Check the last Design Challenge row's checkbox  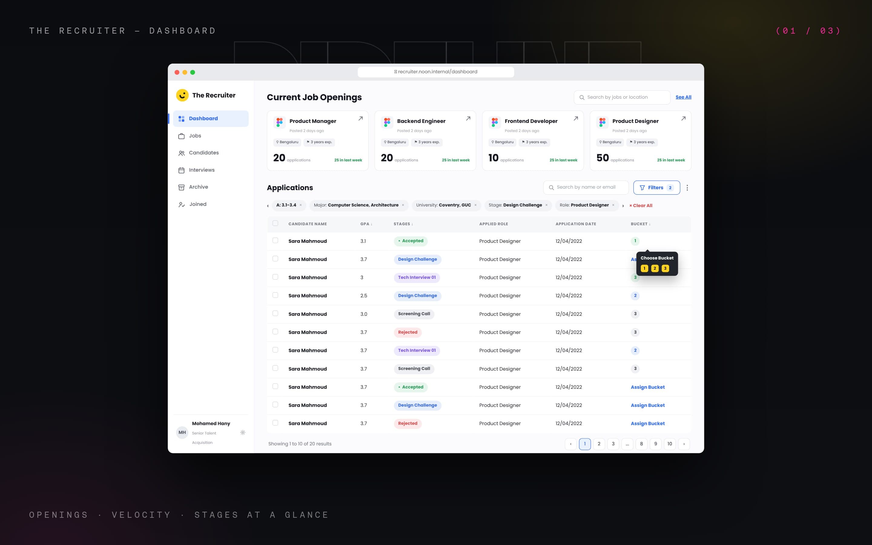pyautogui.click(x=275, y=405)
